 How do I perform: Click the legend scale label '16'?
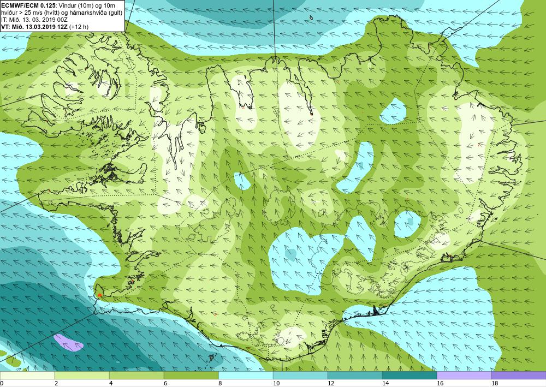[x=440, y=384]
